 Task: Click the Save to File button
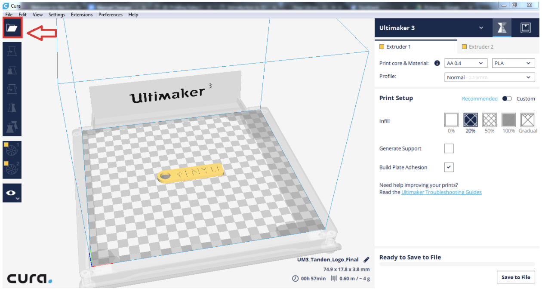click(516, 277)
